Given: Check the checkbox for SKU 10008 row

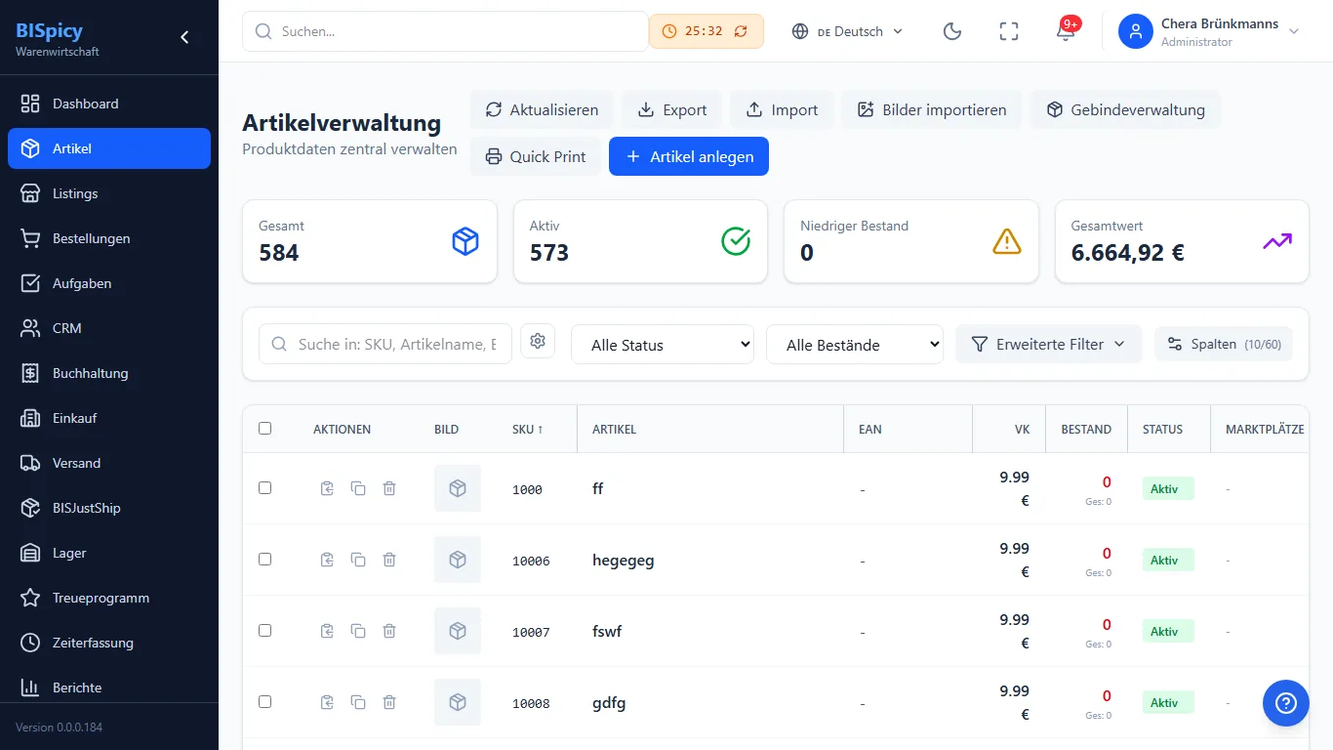Looking at the screenshot, I should click(264, 701).
